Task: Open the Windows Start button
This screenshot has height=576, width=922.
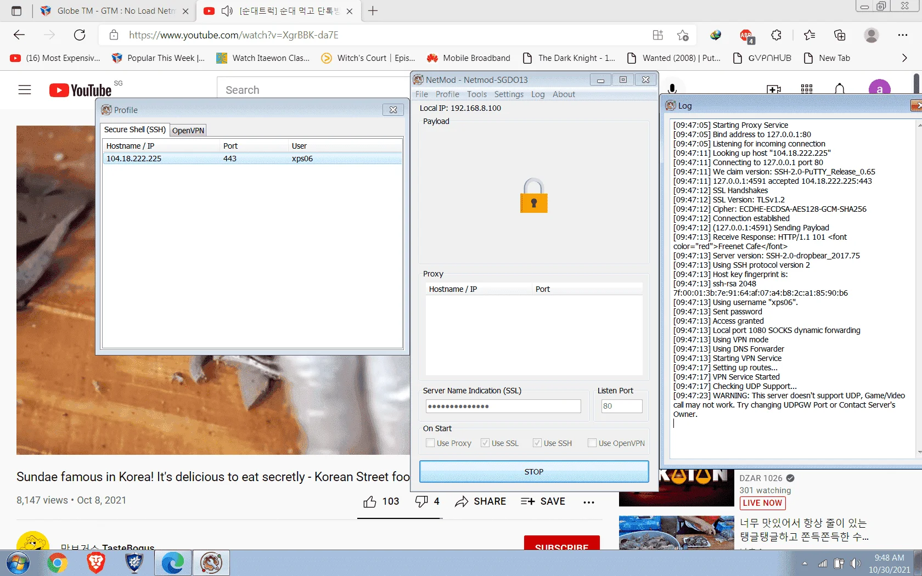Action: pyautogui.click(x=18, y=563)
